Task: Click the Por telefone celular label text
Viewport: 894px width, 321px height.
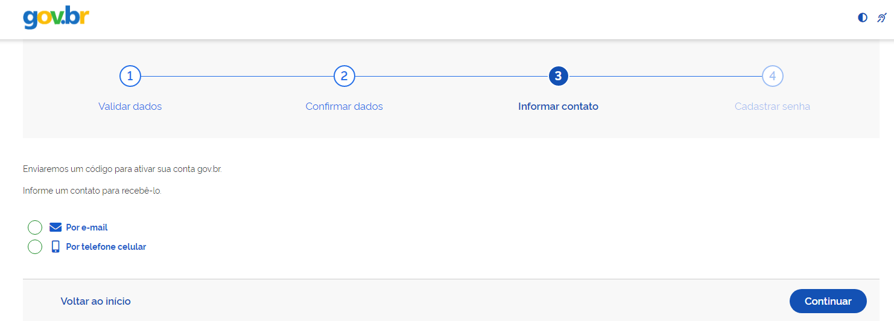Action: coord(106,247)
